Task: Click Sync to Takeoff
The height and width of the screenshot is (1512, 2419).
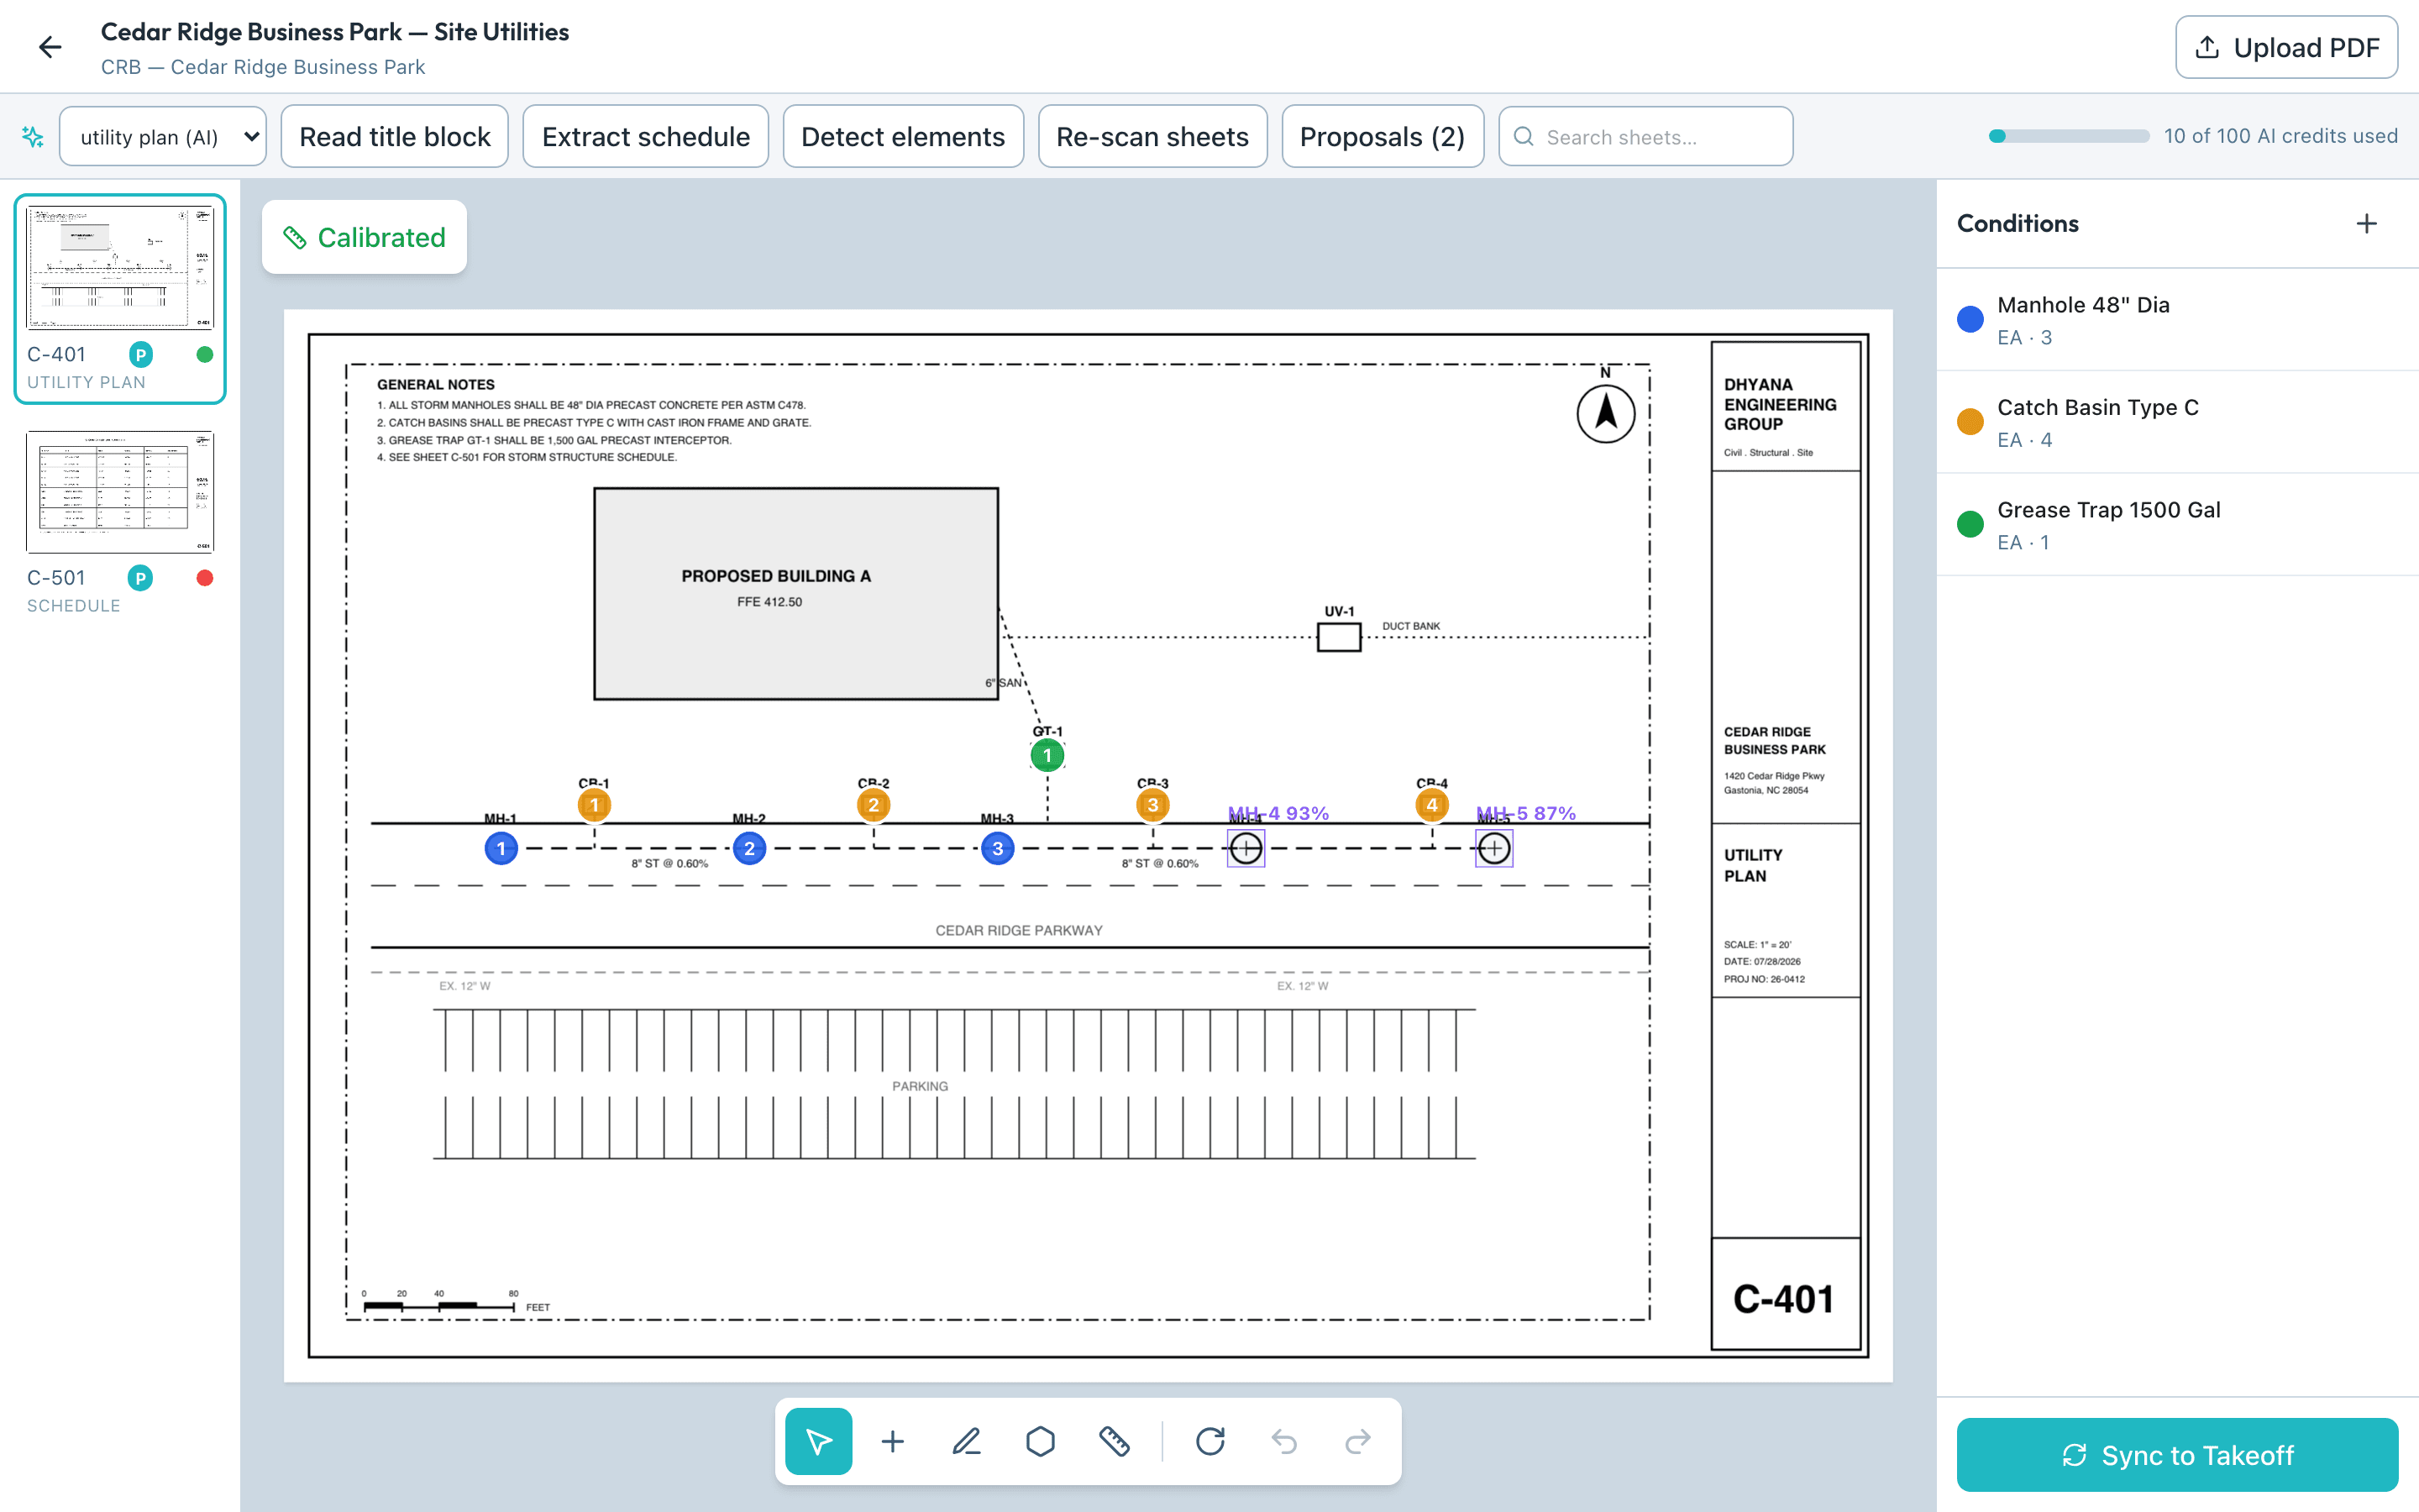Action: point(2177,1455)
